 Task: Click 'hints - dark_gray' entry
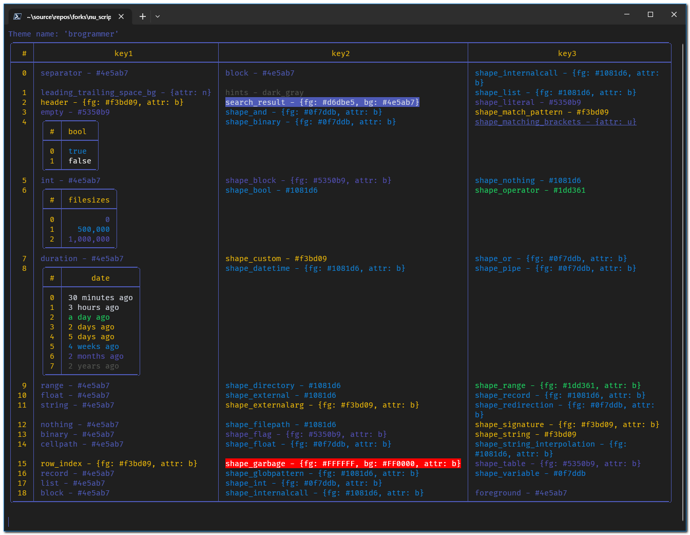[x=264, y=93]
